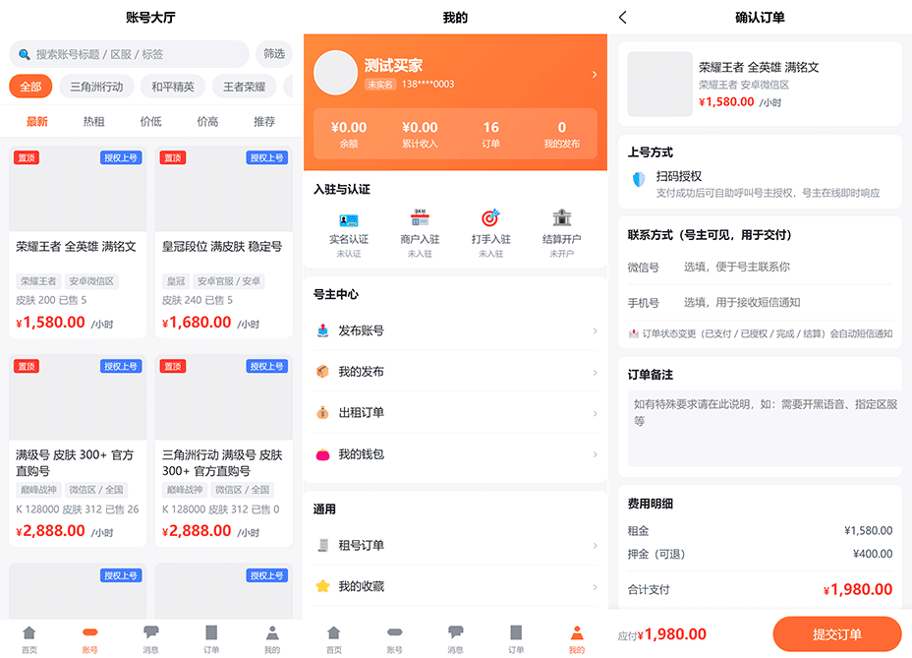The height and width of the screenshot is (658, 912).
Task: Open 我的 profile icon in 账号大厅 bottom bar
Action: point(272,632)
